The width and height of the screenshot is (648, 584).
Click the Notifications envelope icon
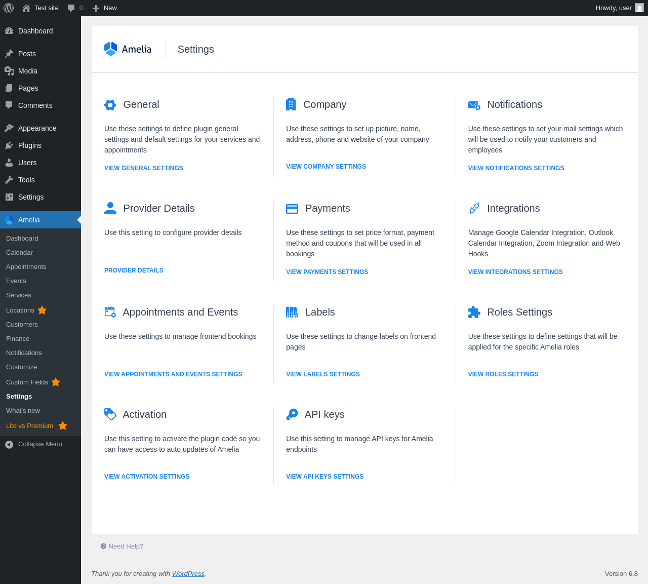coord(474,105)
